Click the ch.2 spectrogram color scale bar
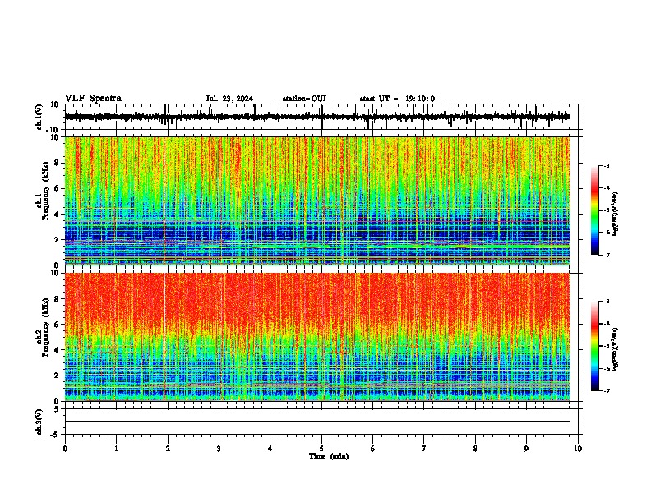The width and height of the screenshot is (651, 503). [x=595, y=346]
